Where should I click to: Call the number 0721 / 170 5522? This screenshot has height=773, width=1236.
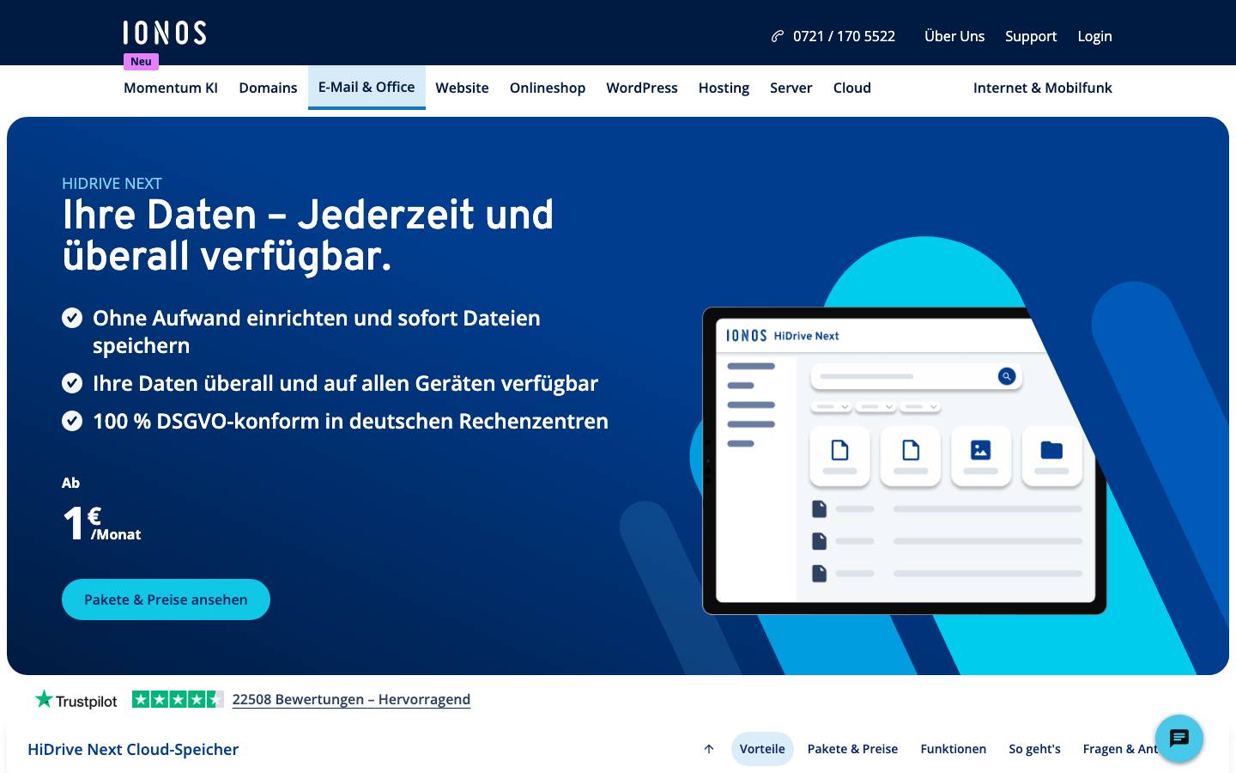(844, 36)
